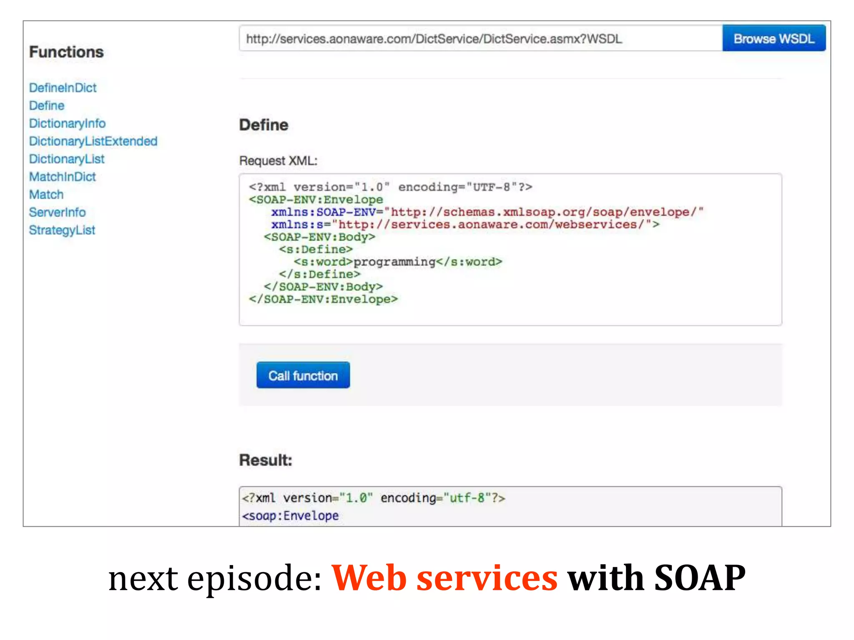View the ServerInfo function
The height and width of the screenshot is (640, 854).
pos(57,212)
